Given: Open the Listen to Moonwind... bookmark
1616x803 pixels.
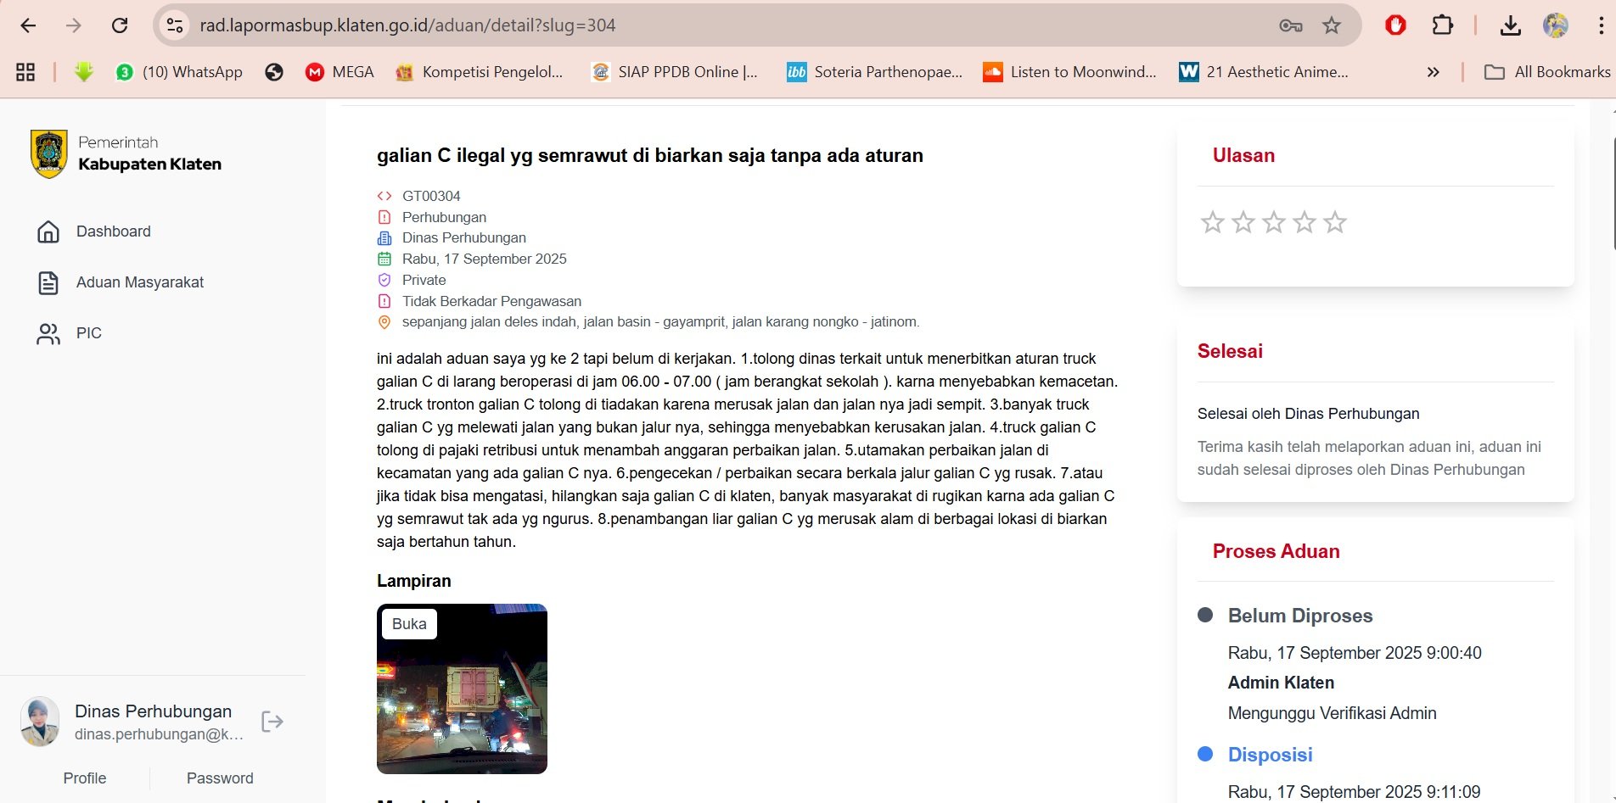Looking at the screenshot, I should 1069,72.
